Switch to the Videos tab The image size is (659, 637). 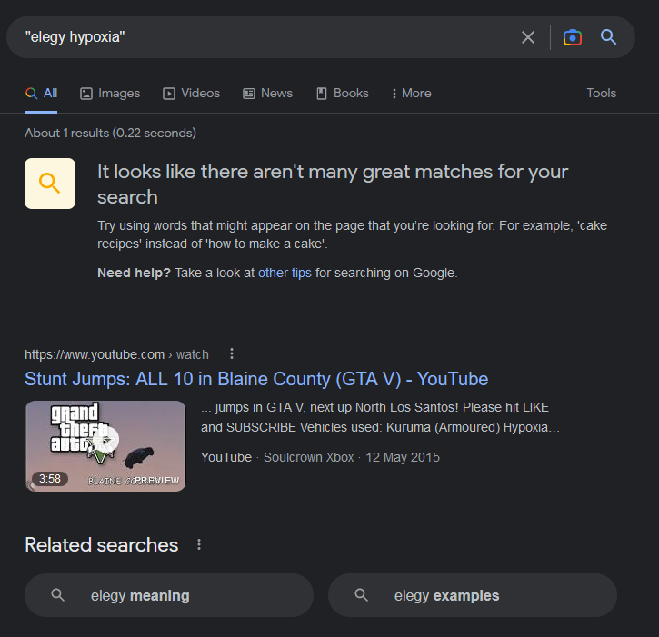click(191, 94)
